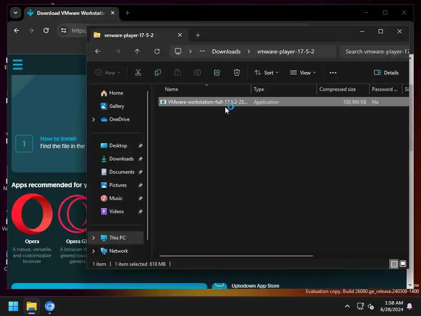
Task: Select the VMware-workstation-full-17.5.2 file
Action: pyautogui.click(x=284, y=102)
